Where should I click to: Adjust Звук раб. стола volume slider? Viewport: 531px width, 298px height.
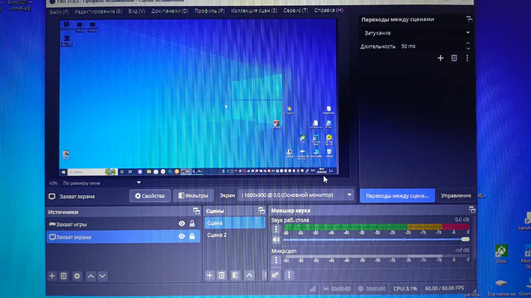[x=376, y=239]
